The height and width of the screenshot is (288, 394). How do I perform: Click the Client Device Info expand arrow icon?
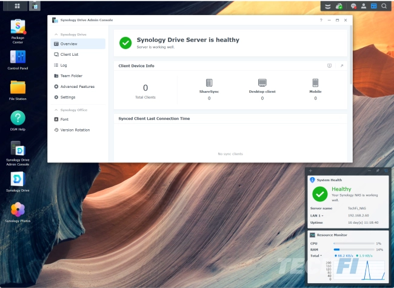pos(342,65)
